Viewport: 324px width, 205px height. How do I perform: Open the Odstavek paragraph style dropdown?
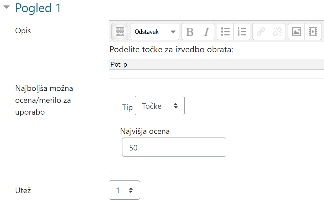click(155, 32)
